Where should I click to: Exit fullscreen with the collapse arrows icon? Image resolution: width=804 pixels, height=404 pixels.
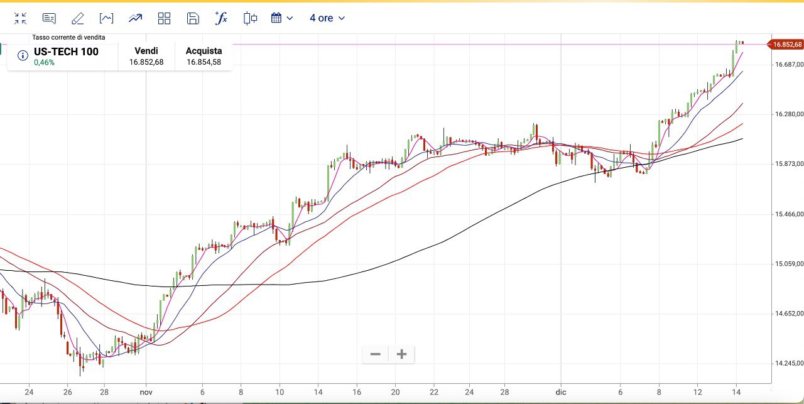[x=20, y=18]
